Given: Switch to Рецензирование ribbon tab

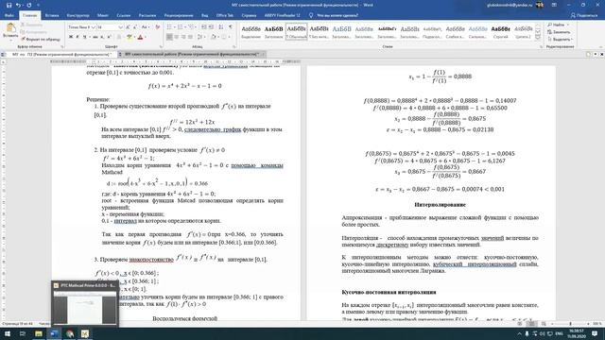Looking at the screenshot, I should pos(179,15).
